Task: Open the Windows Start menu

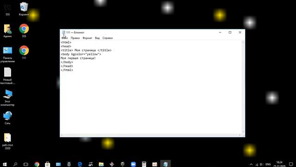Action: coord(5,164)
